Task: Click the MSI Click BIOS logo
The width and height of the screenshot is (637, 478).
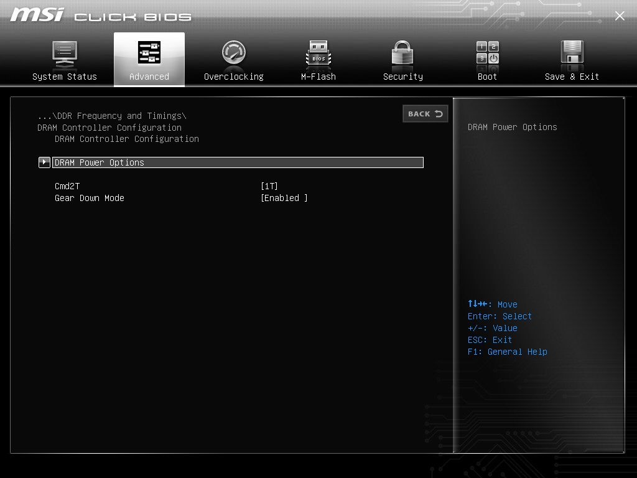Action: pyautogui.click(x=101, y=16)
